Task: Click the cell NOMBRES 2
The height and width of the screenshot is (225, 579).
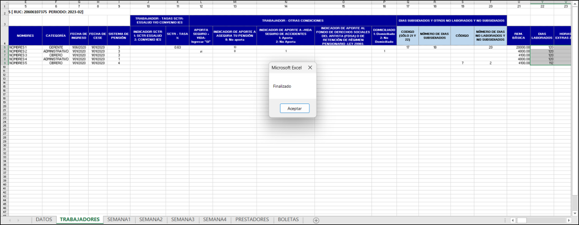Action: [x=25, y=51]
